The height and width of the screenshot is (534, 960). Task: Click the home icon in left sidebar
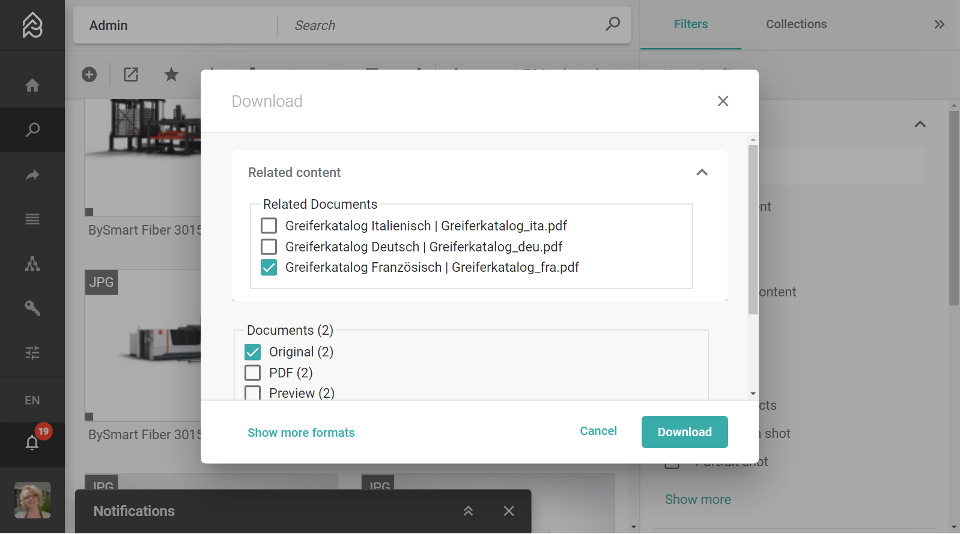[32, 86]
